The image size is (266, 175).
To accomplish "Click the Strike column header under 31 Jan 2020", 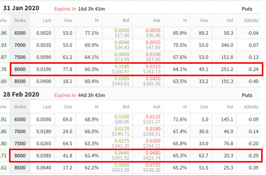I will click(20, 20).
